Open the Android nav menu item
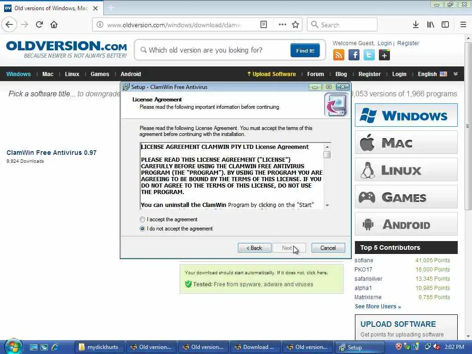The height and width of the screenshot is (354, 472). point(130,74)
